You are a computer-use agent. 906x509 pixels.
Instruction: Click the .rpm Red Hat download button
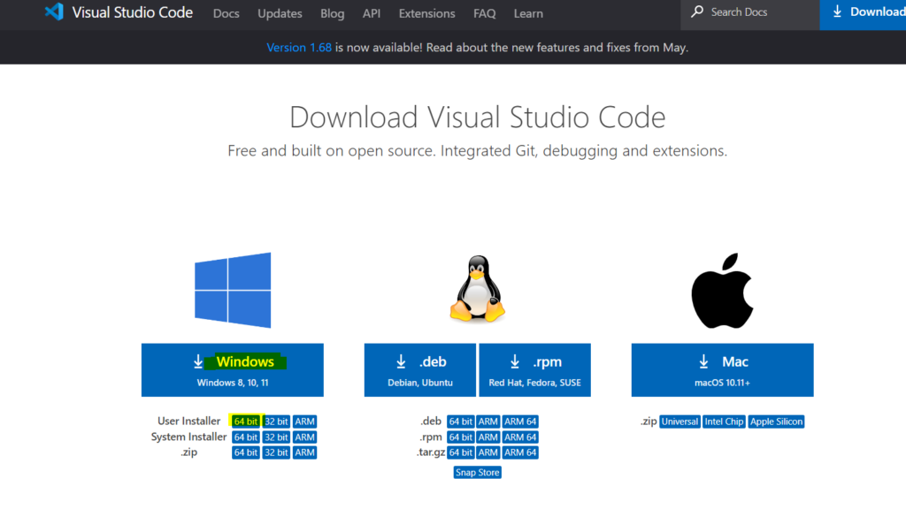coord(535,370)
